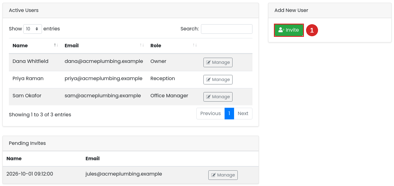The height and width of the screenshot is (186, 394).
Task: Sort the table by Email column
Action: pos(104,45)
